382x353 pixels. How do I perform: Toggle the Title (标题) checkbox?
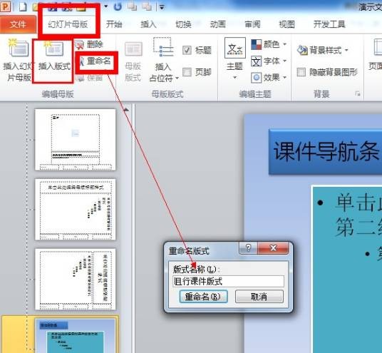(187, 50)
